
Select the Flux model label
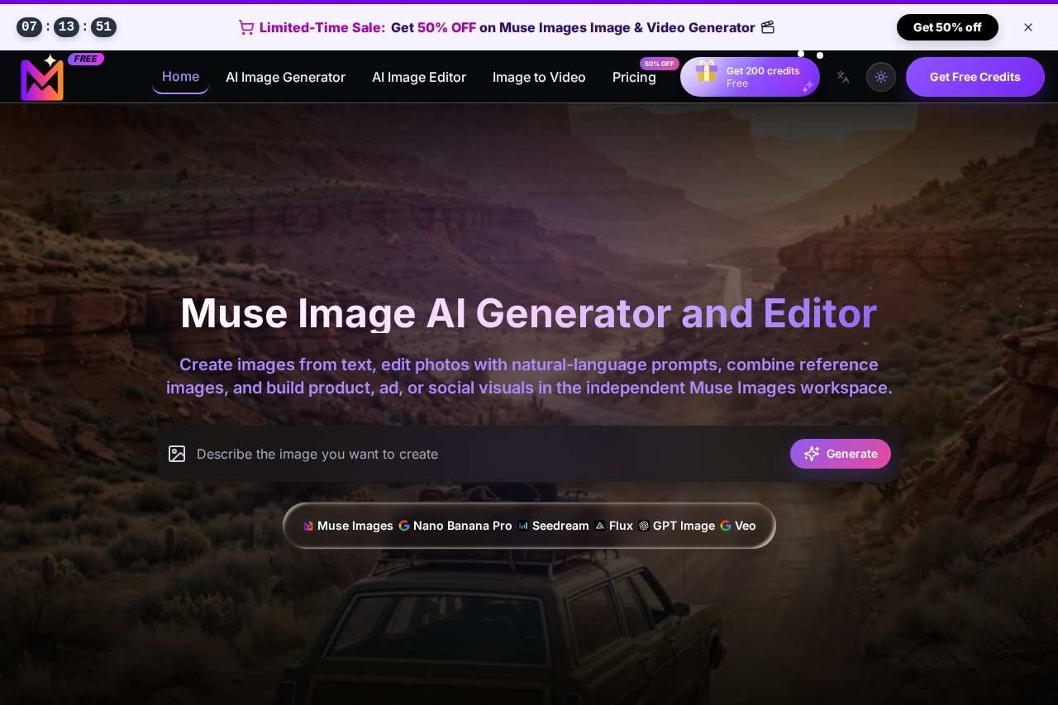621,526
